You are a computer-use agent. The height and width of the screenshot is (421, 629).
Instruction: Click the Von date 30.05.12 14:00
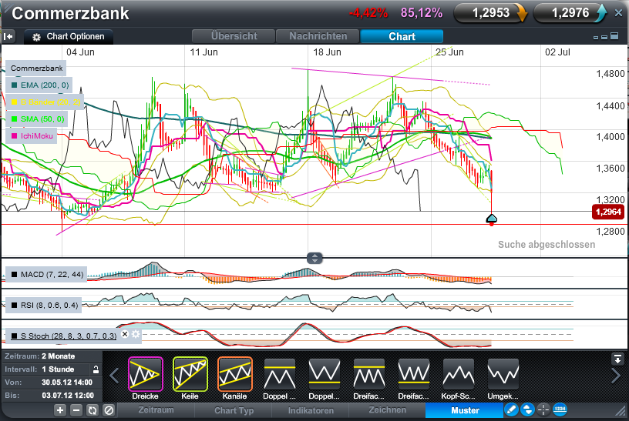67,383
